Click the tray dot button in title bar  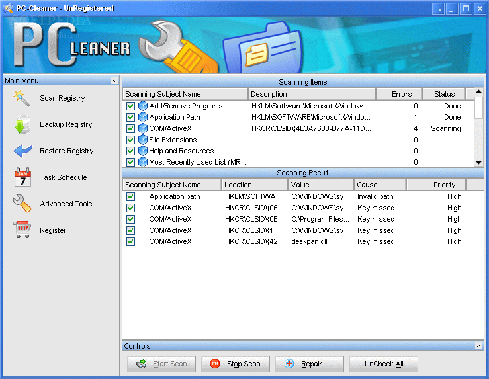[x=438, y=9]
